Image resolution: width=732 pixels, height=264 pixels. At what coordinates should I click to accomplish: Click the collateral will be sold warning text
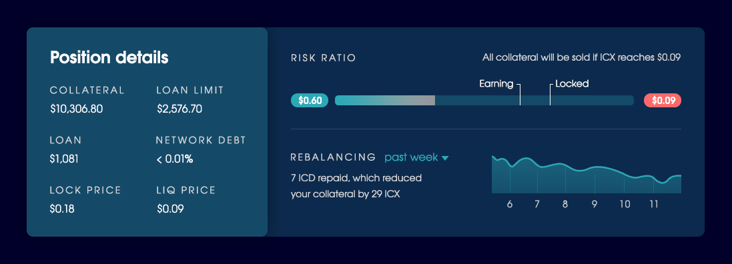click(x=582, y=58)
